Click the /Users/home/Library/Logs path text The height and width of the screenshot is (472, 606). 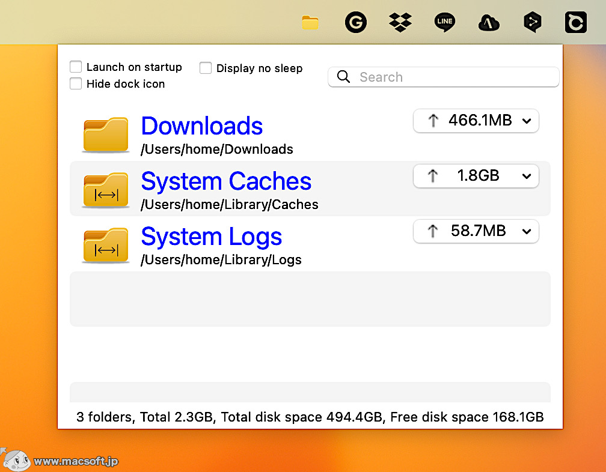(221, 260)
